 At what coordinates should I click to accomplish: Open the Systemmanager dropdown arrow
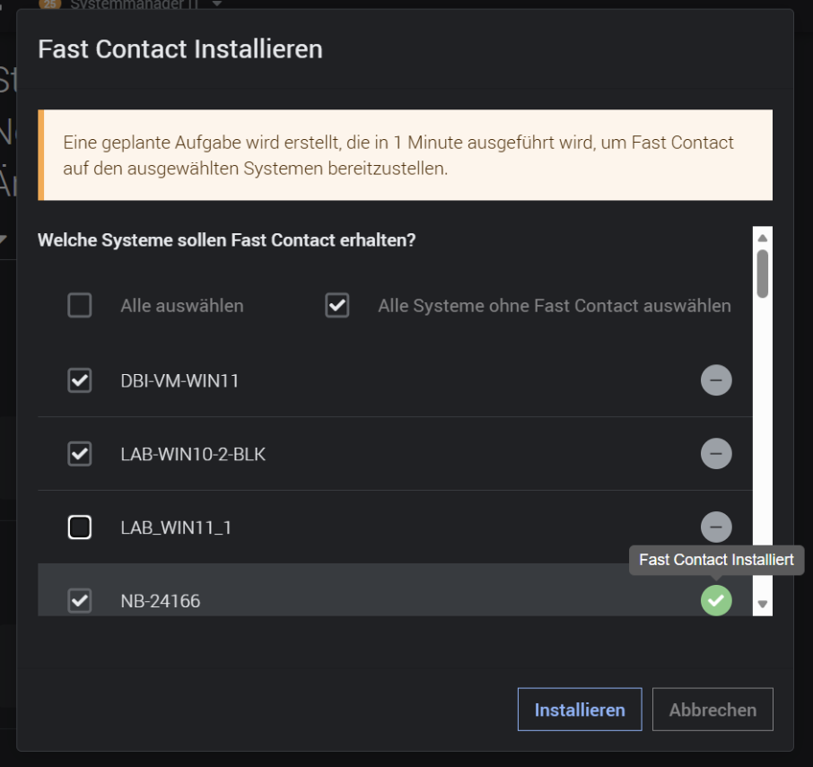(217, 4)
